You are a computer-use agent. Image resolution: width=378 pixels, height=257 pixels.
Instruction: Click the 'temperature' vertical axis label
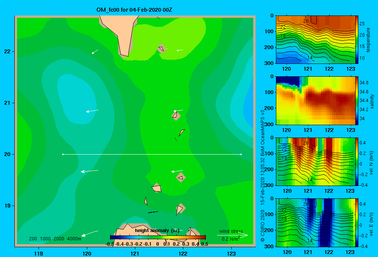(368, 40)
